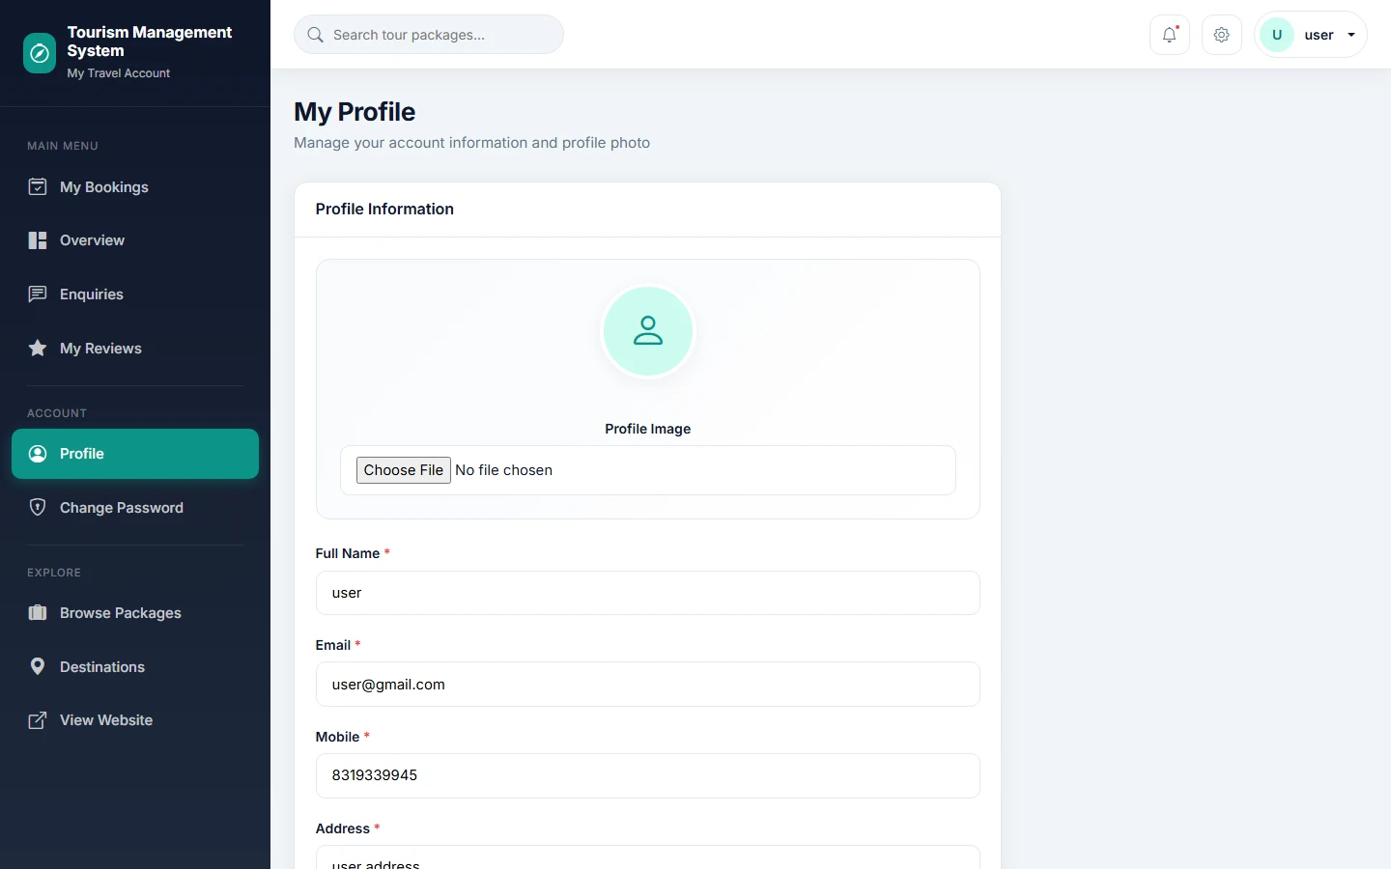
Task: Click into the Full Name field
Action: [648, 593]
